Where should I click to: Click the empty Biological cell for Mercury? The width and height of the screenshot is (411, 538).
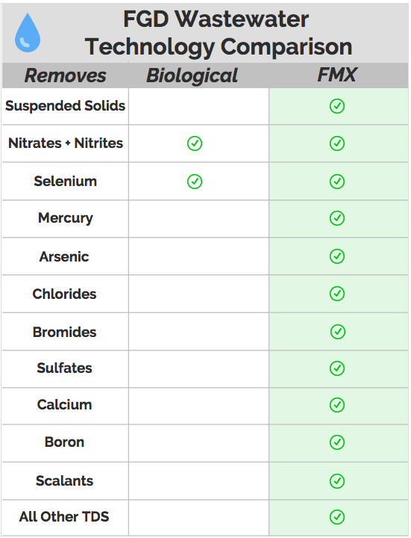[x=198, y=218]
